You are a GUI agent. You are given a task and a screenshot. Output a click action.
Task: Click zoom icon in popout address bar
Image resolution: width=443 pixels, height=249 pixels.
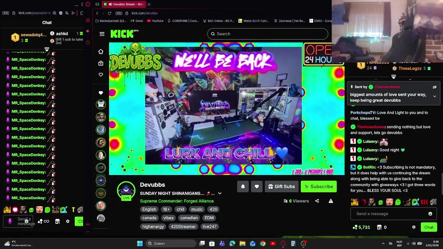[x=54, y=13]
